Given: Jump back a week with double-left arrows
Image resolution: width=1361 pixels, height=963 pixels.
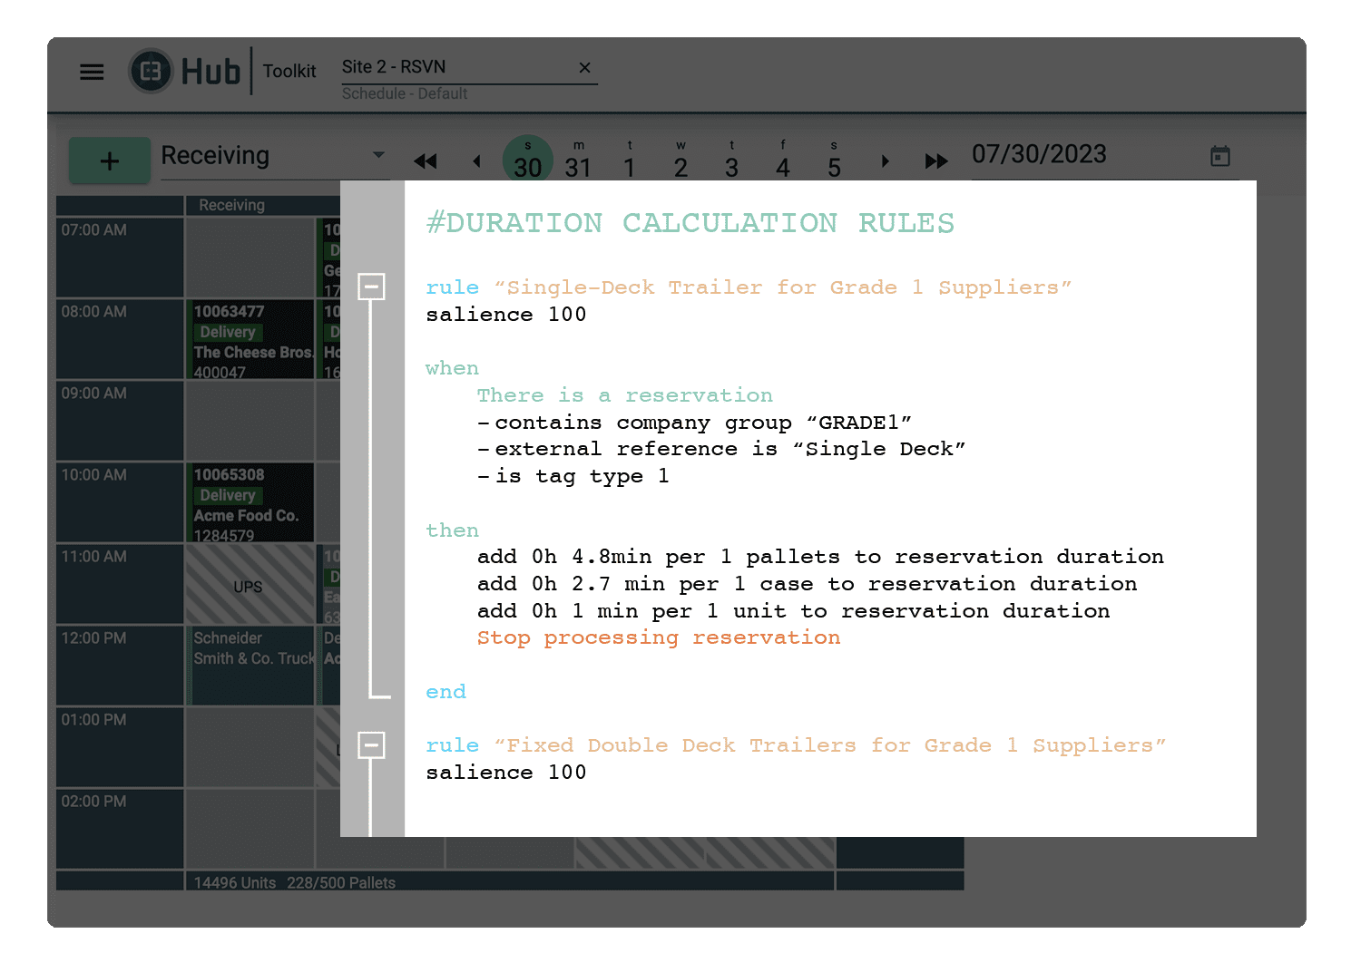Looking at the screenshot, I should (x=425, y=161).
